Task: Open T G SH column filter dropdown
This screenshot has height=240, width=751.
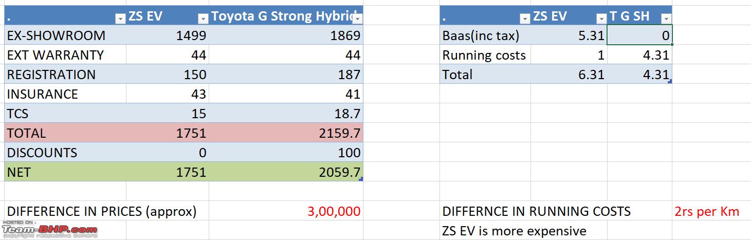Action: tap(666, 19)
